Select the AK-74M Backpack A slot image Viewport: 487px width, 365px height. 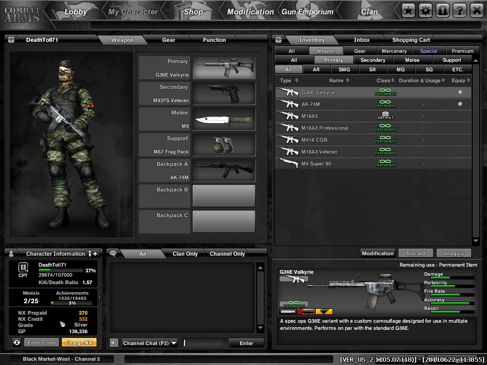coord(224,171)
